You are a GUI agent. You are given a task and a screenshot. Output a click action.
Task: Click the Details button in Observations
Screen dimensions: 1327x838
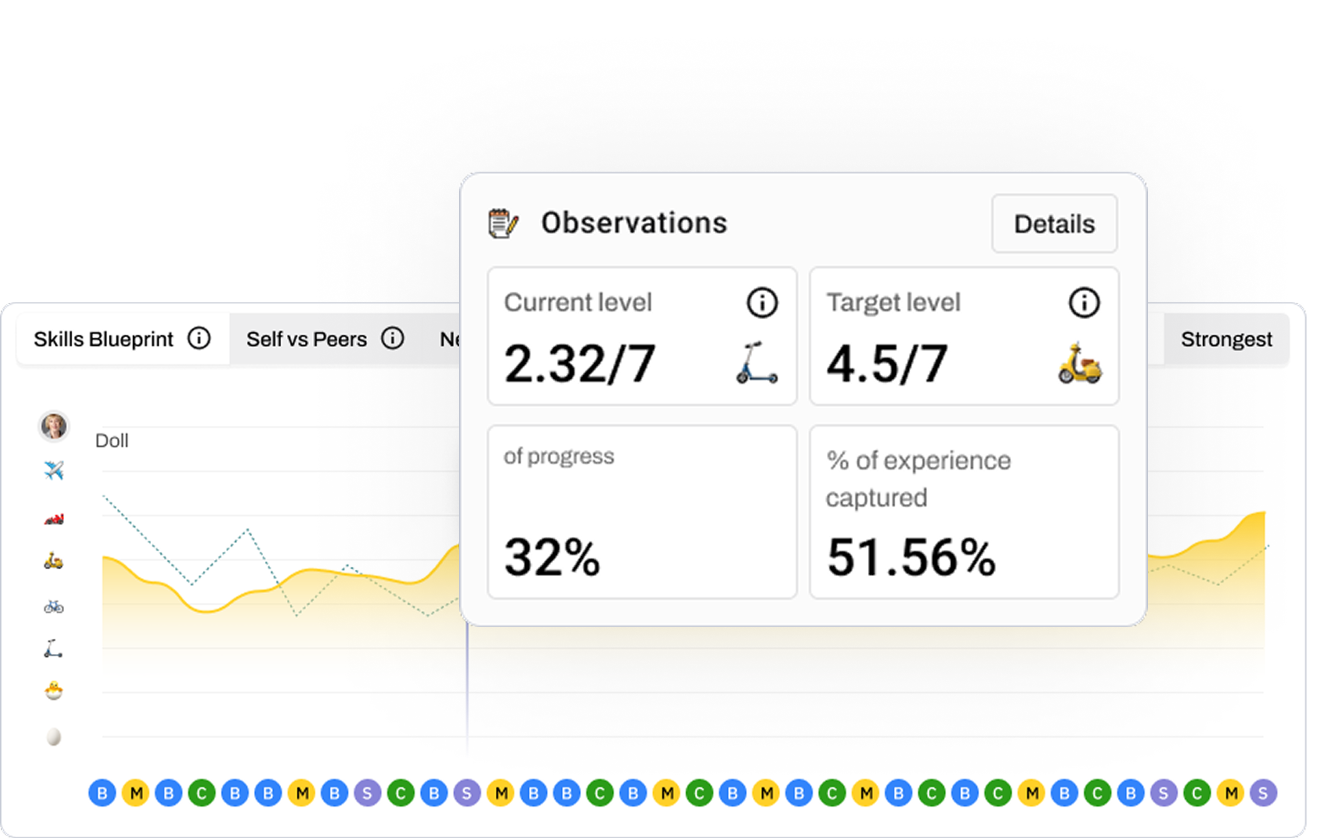pyautogui.click(x=1054, y=224)
